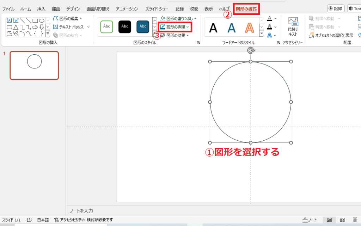This screenshot has height=226, width=361.
Task: Open テキスト ボックス dropdown arrow
Action: 88,27
